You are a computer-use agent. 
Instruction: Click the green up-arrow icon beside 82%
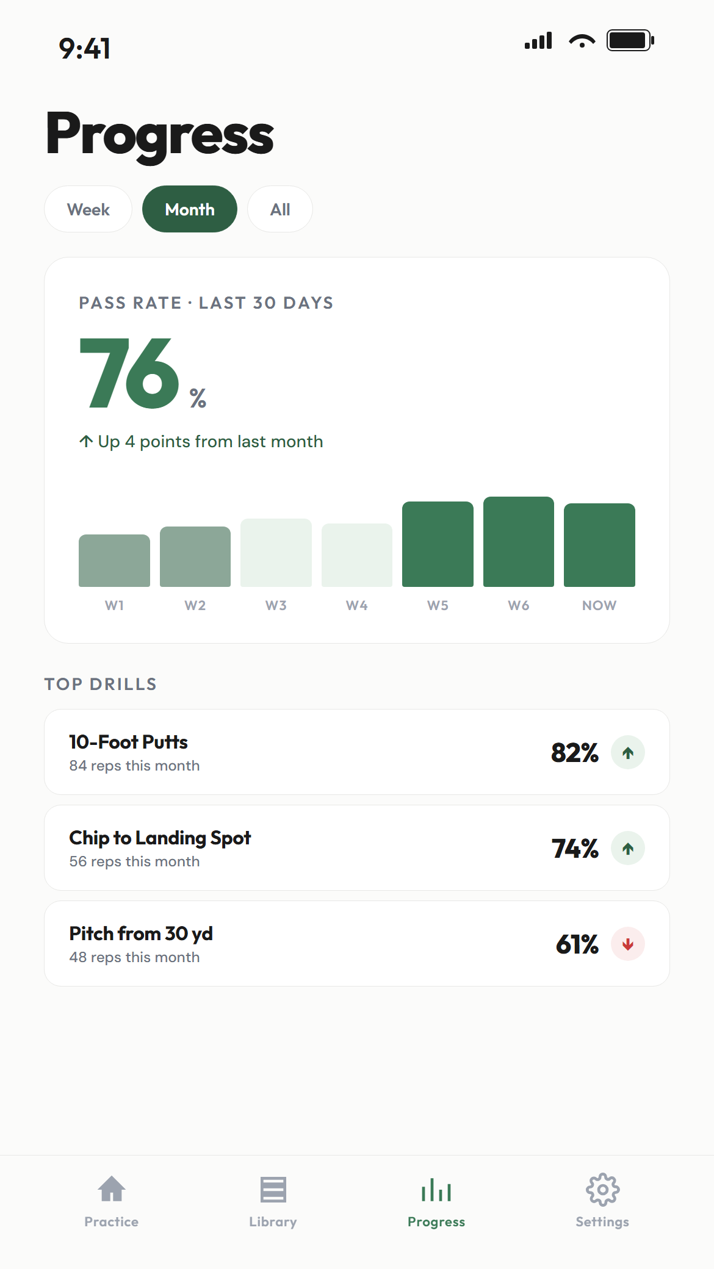pyautogui.click(x=628, y=752)
